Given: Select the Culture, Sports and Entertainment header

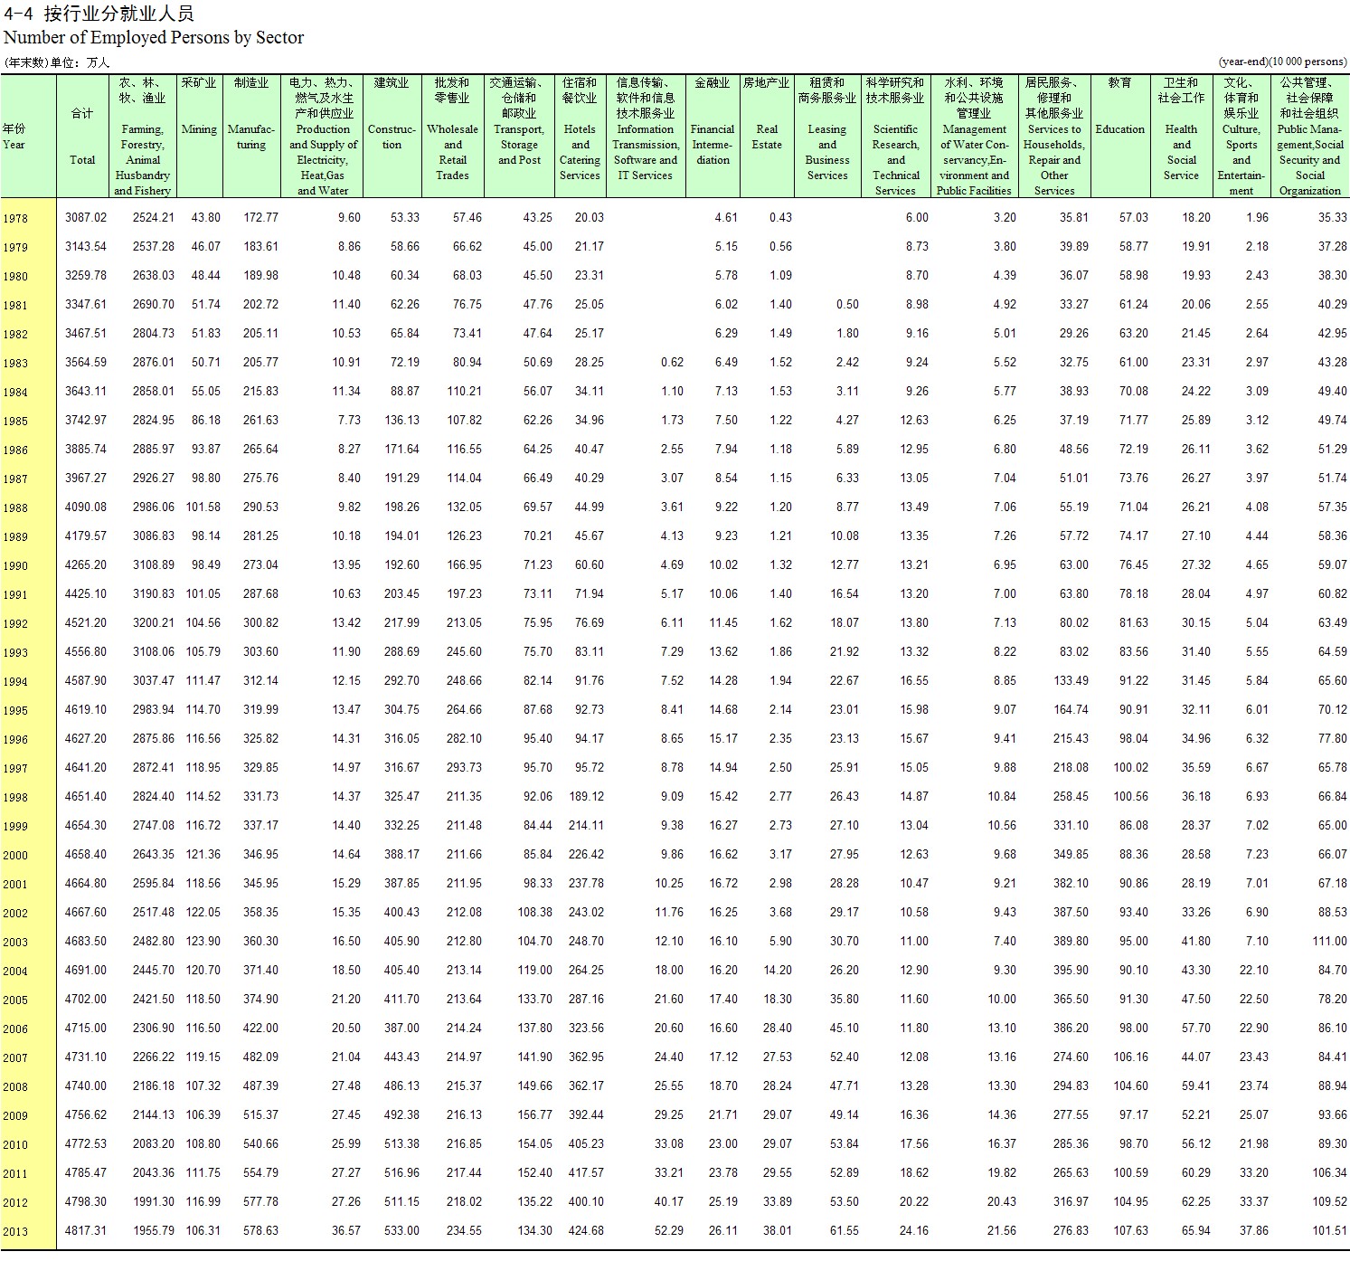Looking at the screenshot, I should [1241, 137].
